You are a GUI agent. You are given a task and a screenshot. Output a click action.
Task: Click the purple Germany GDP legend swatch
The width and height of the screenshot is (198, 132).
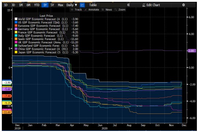[x=16, y=29]
